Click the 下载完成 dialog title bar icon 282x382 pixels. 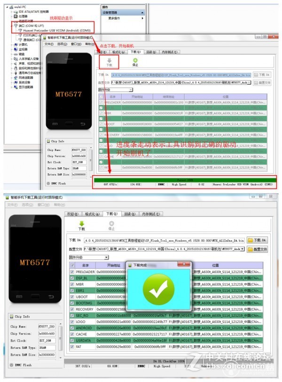[130, 265]
